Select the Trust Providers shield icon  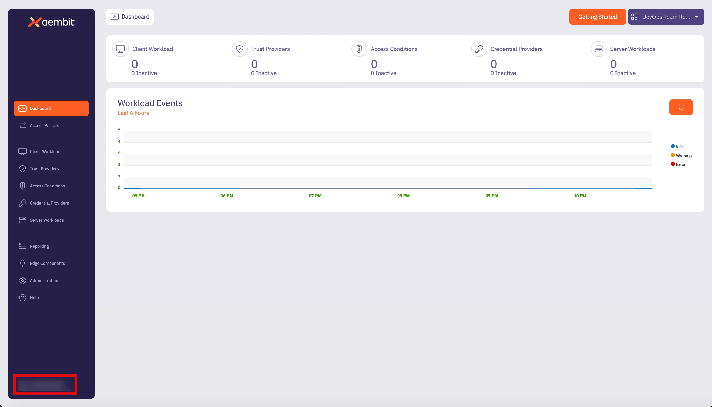pyautogui.click(x=22, y=169)
